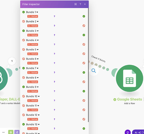Click the green flow control gear icon
Viewport: 144px width, 134px height.
click(x=11, y=132)
